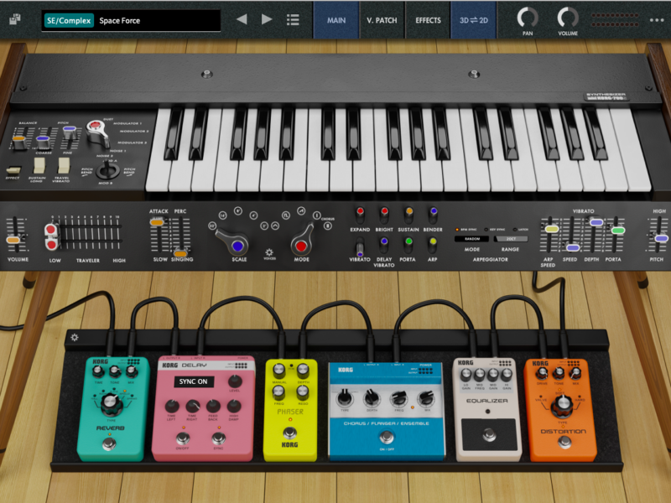The height and width of the screenshot is (503, 671).
Task: Click the green Porta slider handle
Action: 618,231
